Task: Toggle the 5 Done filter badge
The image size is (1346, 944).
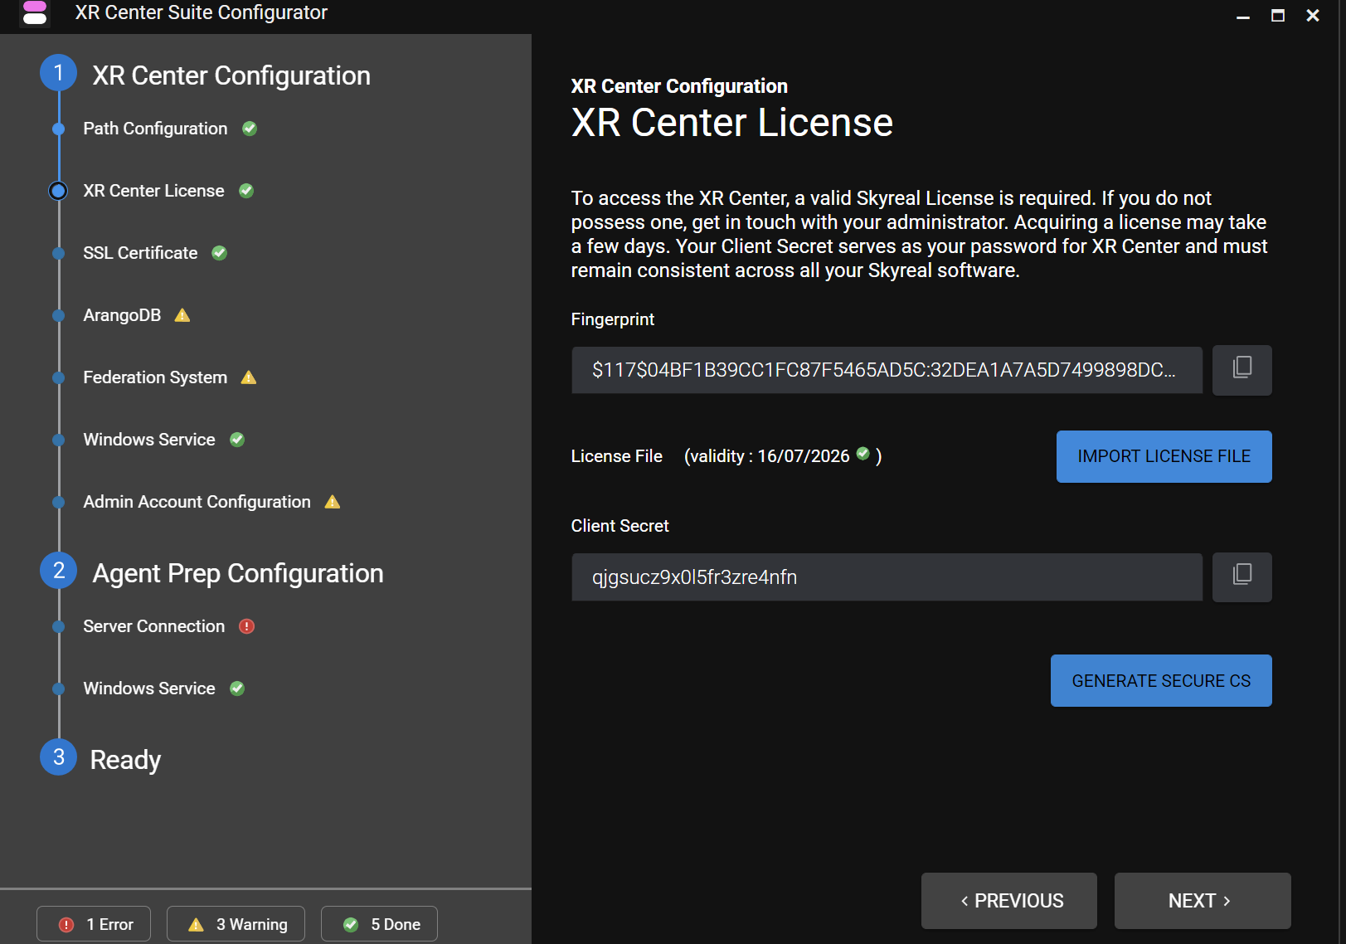Action: [x=379, y=924]
